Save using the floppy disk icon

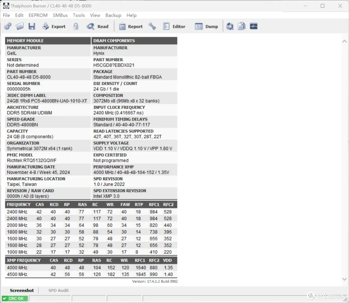pos(32,26)
